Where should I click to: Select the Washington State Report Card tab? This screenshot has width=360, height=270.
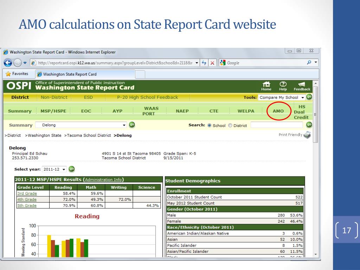pyautogui.click(x=85, y=74)
